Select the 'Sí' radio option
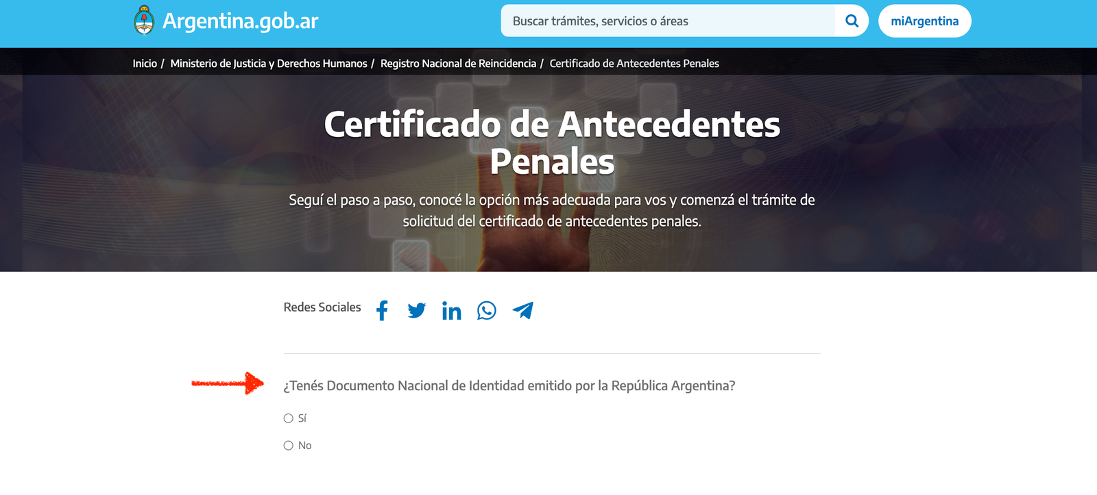The height and width of the screenshot is (495, 1097). [288, 418]
